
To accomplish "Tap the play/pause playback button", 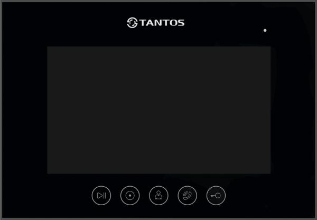I will [101, 196].
